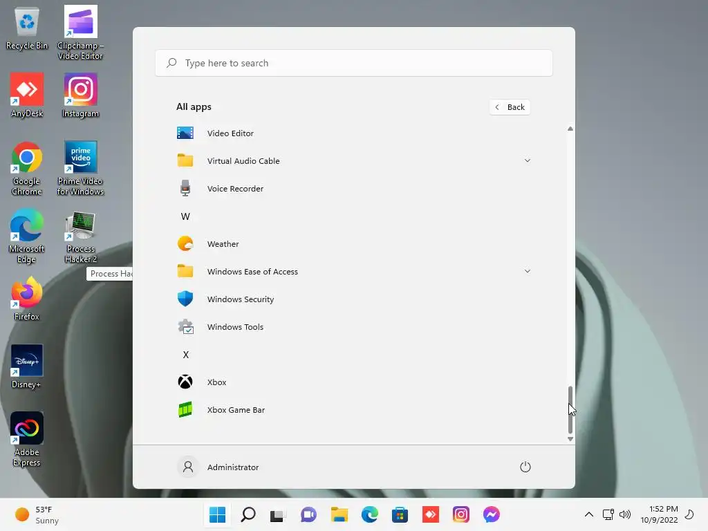Open the Windows Ease of Access folder icon
This screenshot has height=531, width=708.
[x=185, y=271]
